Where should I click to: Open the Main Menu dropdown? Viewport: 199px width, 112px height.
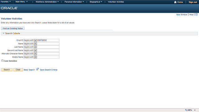[21, 2]
